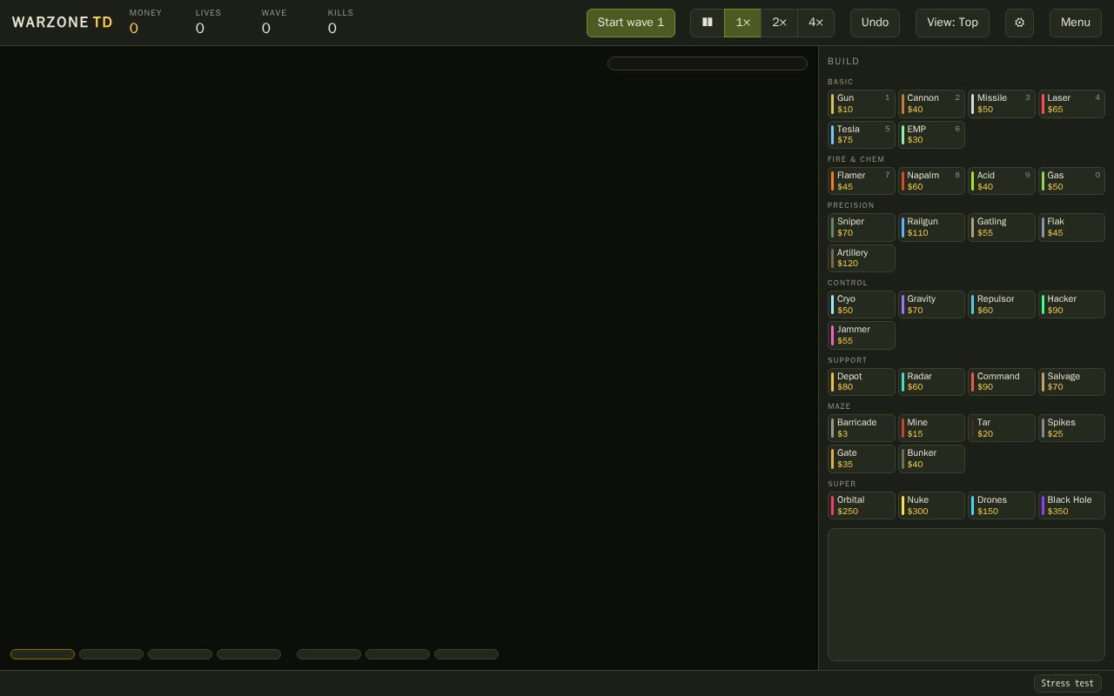Image resolution: width=1114 pixels, height=696 pixels.
Task: Select the Sniper tower
Action: coord(862,227)
